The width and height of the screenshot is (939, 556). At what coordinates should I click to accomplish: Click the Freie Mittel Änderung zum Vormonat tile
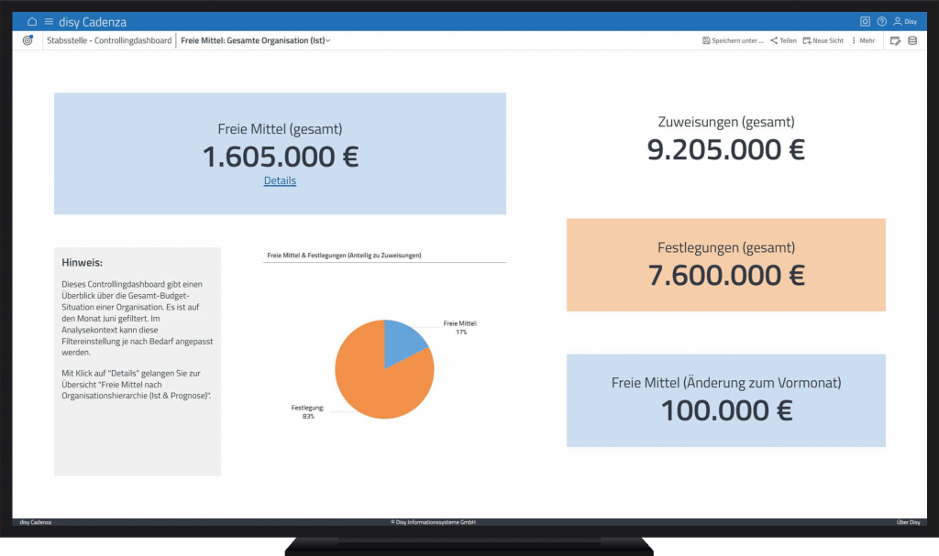click(725, 400)
